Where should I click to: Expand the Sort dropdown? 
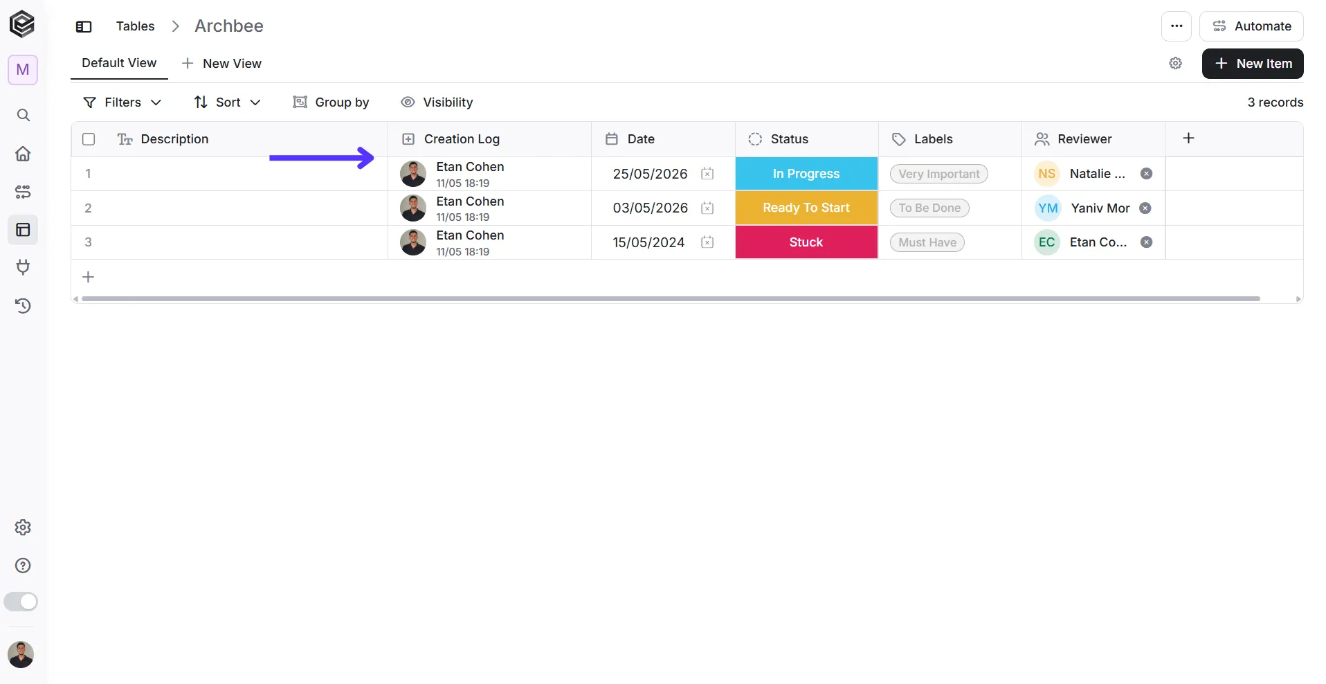click(227, 102)
